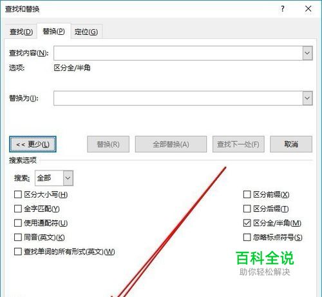322x297 pixels.
Task: Expand the 替换为 dropdown arrow
Action: 307,98
